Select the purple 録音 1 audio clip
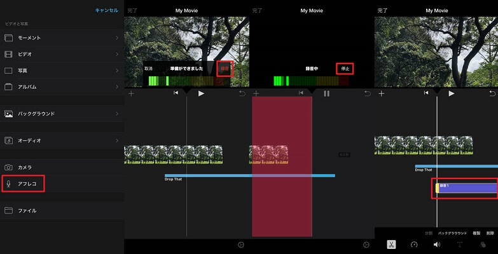The image size is (498, 254). tap(466, 188)
